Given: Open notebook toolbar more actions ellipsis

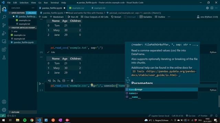Looking at the screenshot, I should click(x=169, y=17).
